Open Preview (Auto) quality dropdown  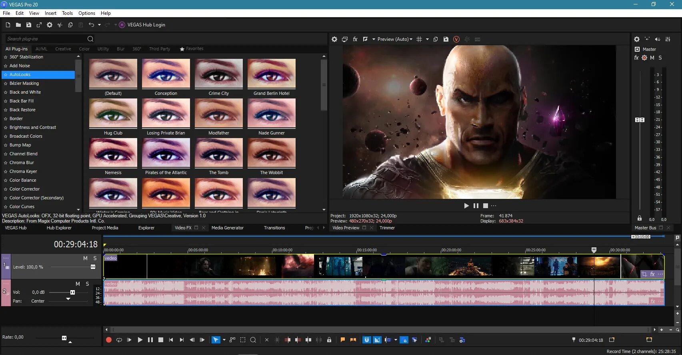pos(394,39)
